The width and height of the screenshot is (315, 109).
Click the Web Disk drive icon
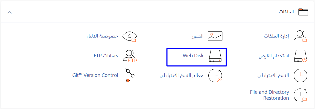click(x=215, y=56)
